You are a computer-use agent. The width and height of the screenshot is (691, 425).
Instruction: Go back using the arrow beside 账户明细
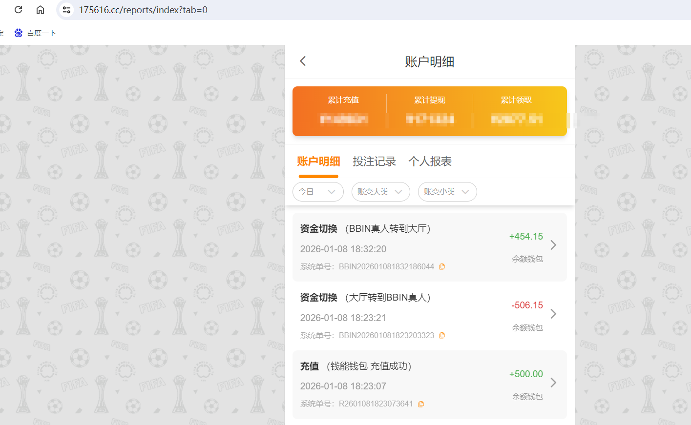(x=303, y=61)
